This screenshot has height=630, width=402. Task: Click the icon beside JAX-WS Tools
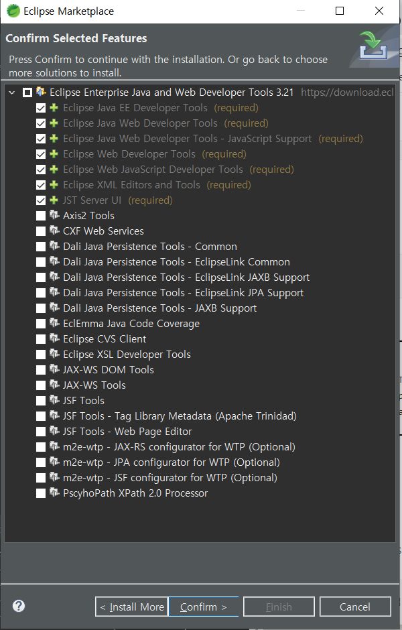pos(54,385)
